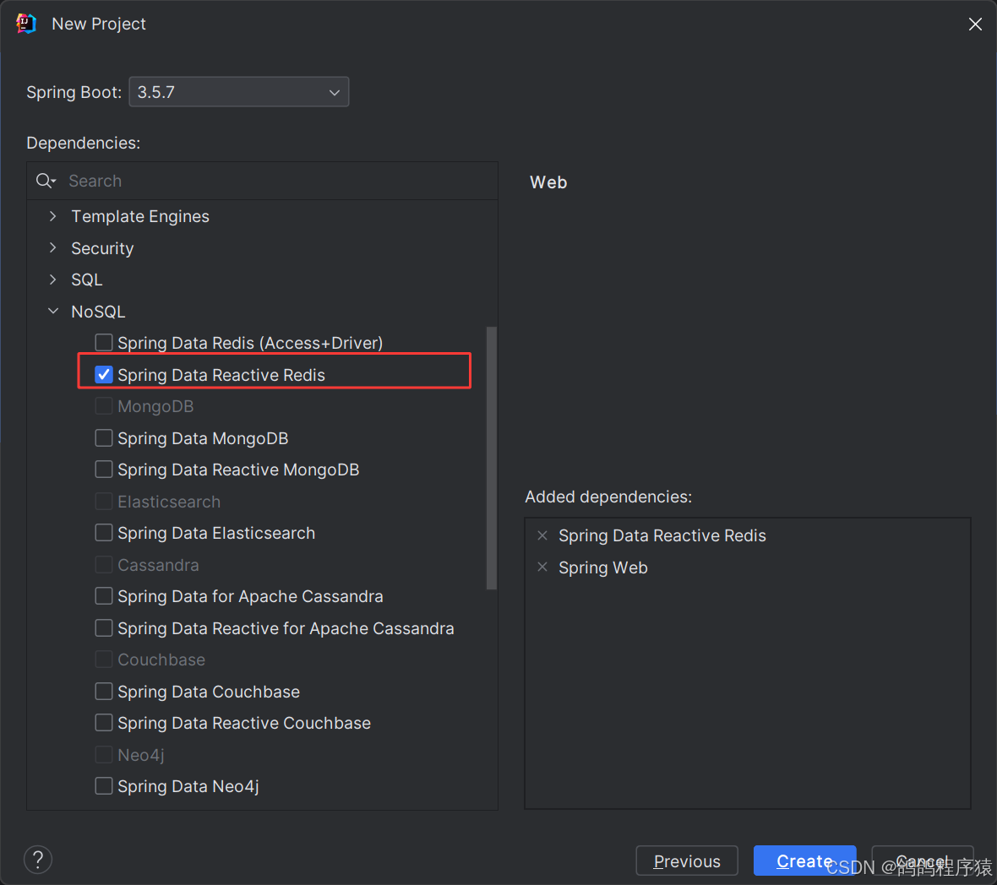Click the Cancel button
Image resolution: width=997 pixels, height=885 pixels.
click(922, 861)
